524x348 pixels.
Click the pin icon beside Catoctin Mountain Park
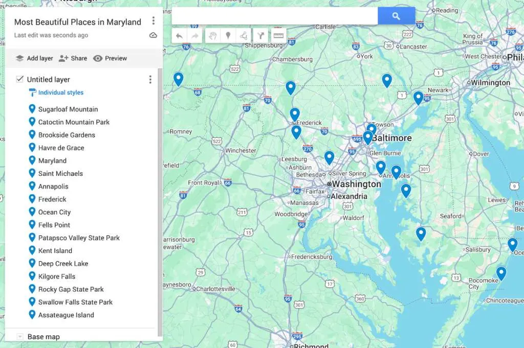point(32,122)
